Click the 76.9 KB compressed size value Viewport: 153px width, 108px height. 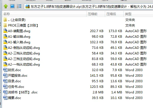point(116,42)
